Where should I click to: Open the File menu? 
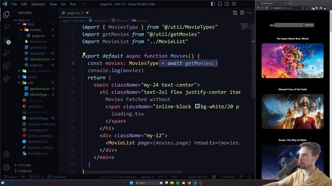tap(14, 4)
